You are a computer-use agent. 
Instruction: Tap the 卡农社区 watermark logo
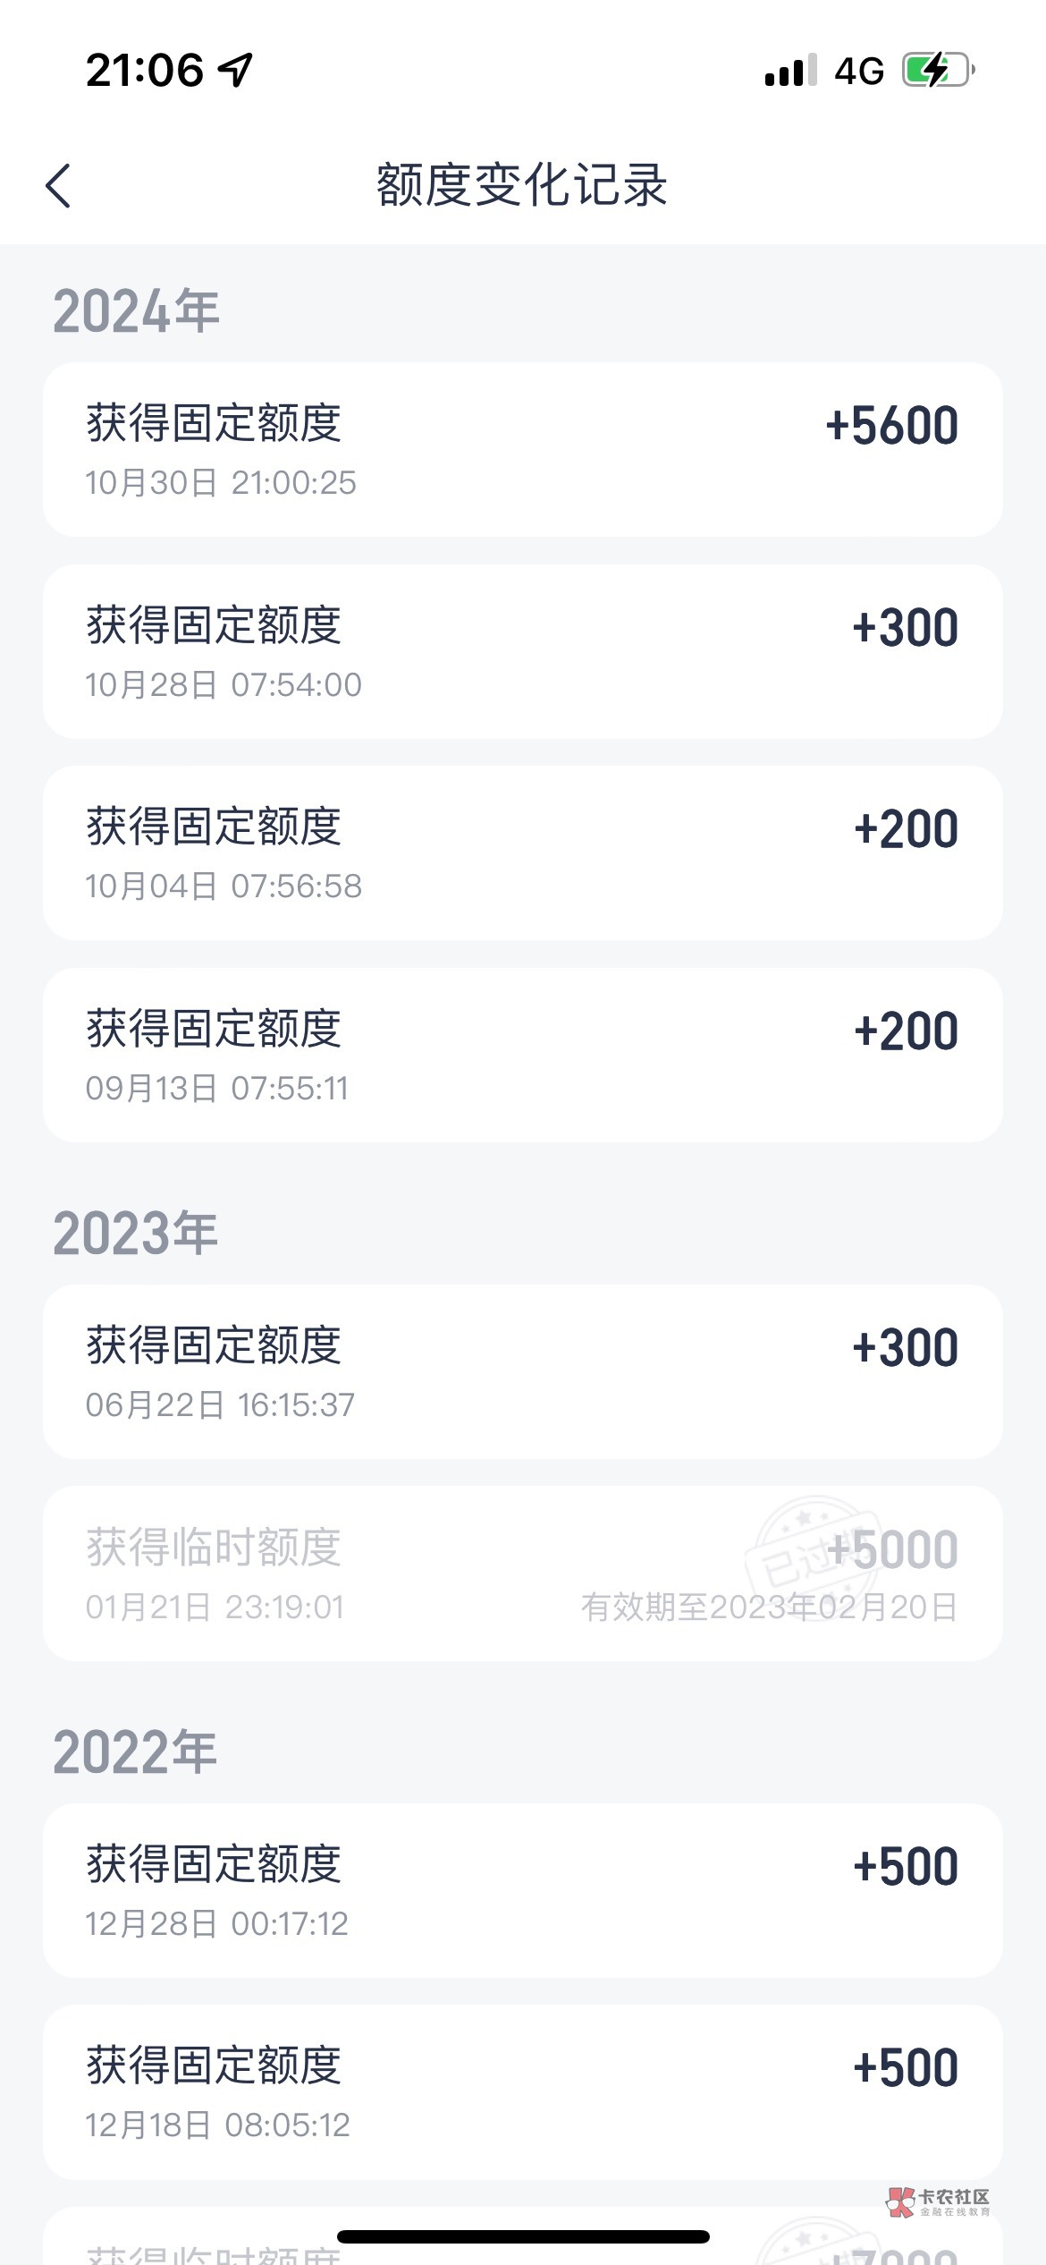tap(939, 2201)
